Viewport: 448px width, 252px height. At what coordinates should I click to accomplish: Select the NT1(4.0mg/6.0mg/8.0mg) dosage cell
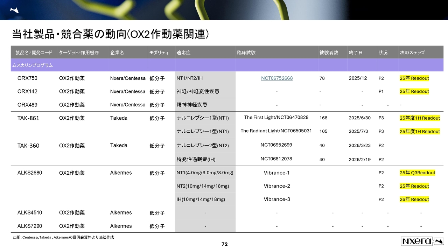pyautogui.click(x=205, y=173)
